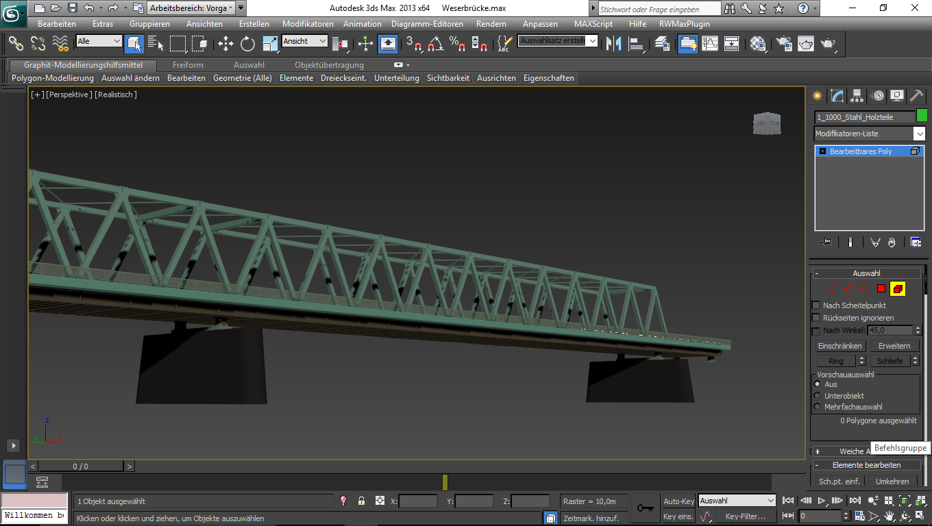The width and height of the screenshot is (932, 526).
Task: Click the object name field '1_1000_Stahl_Holzteile'
Action: [x=863, y=117]
